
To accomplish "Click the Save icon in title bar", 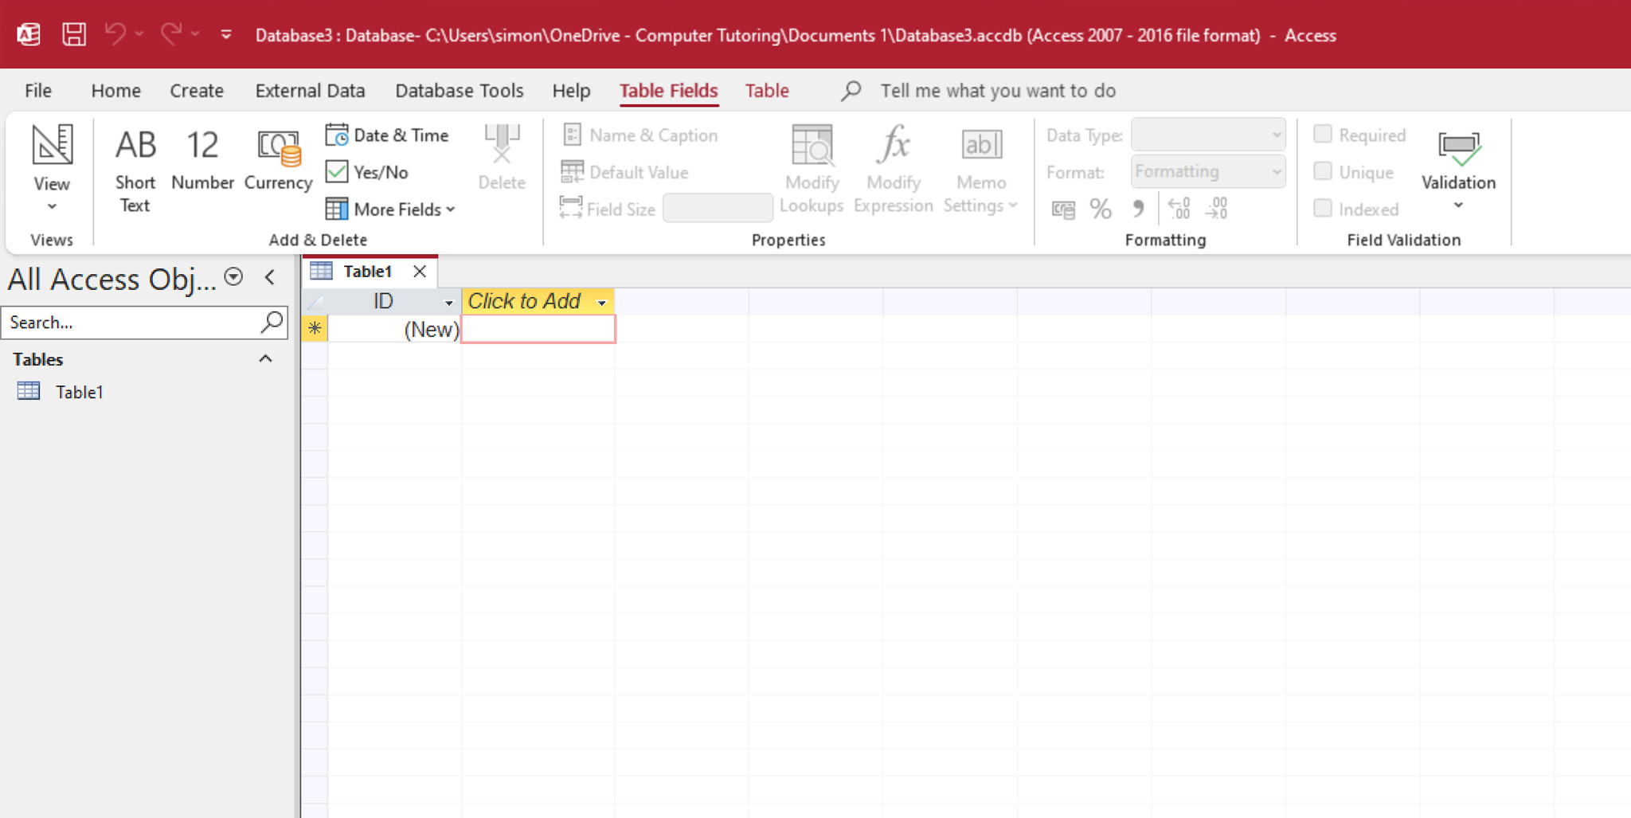I will tap(74, 34).
